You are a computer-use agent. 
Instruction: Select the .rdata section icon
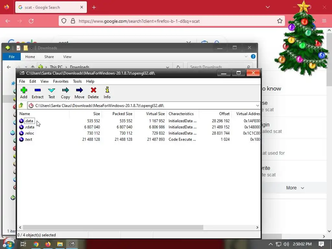click(x=21, y=127)
